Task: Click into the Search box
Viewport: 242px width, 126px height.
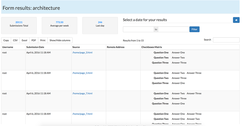Action: coord(226,40)
